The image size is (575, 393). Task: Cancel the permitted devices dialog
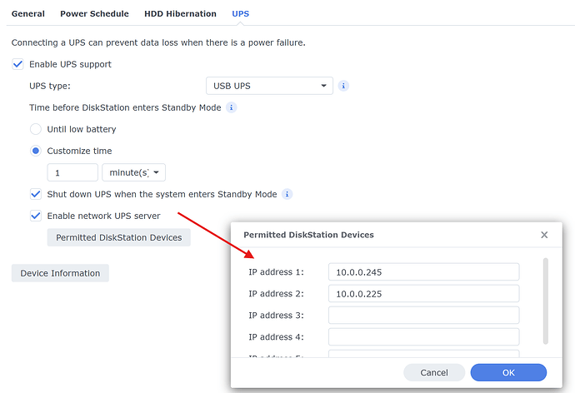coord(434,372)
